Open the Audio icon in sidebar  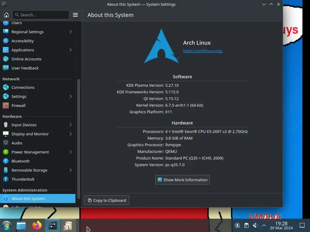click(6, 143)
